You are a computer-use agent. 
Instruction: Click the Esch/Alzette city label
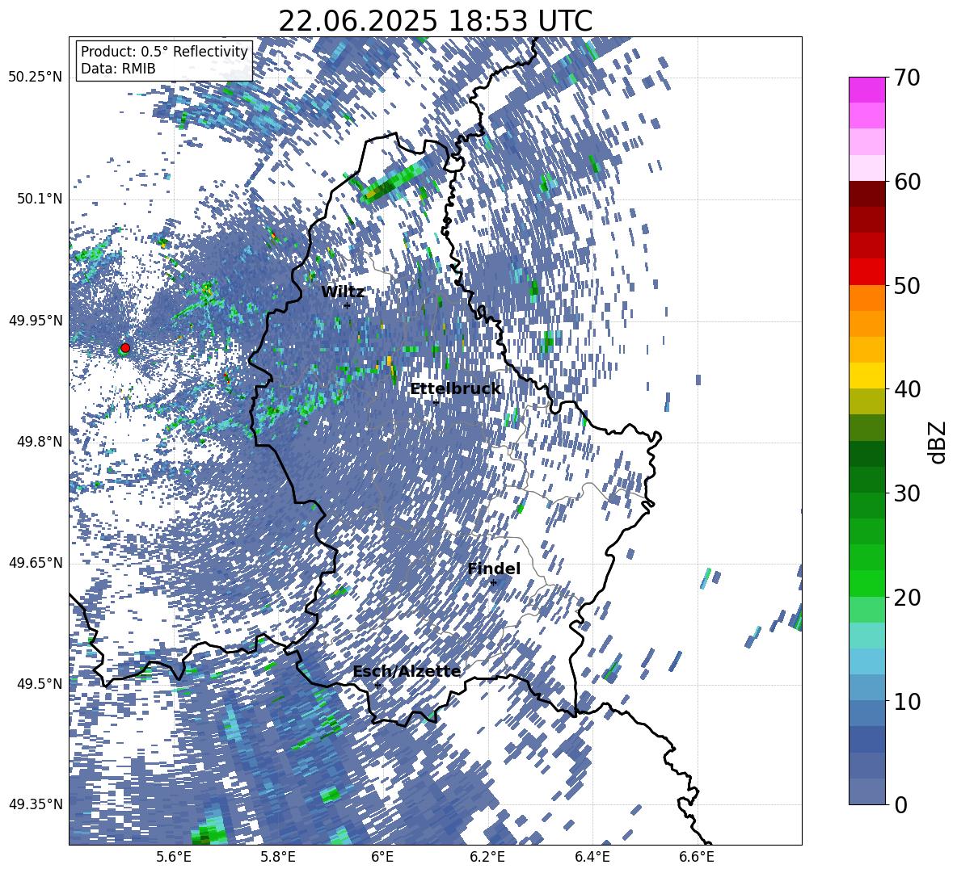point(407,672)
